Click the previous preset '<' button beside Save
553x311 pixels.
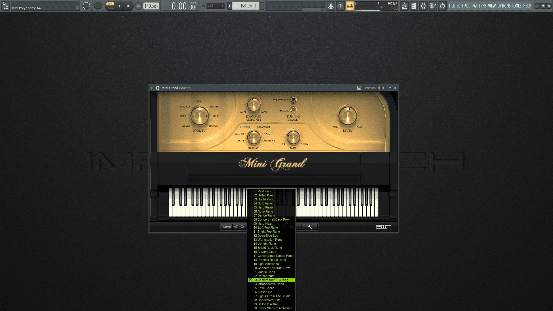(236, 227)
